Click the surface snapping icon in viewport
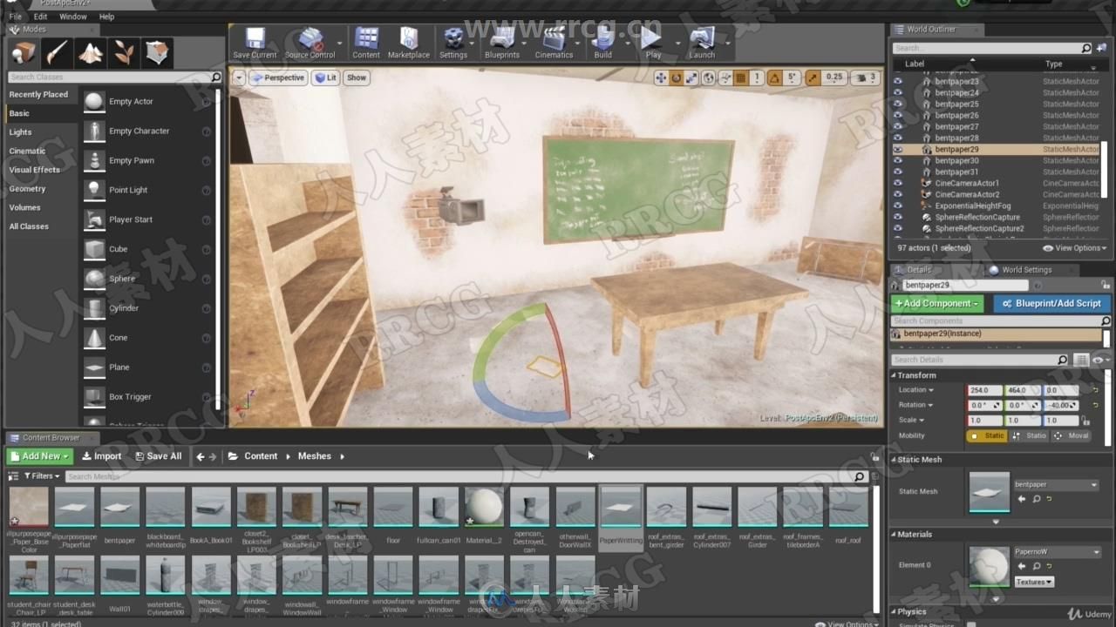1116x627 pixels. tap(725, 78)
